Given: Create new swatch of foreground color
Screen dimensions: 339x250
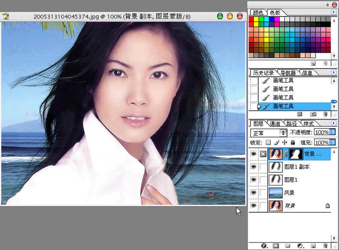Looking at the screenshot, I should [x=313, y=63].
